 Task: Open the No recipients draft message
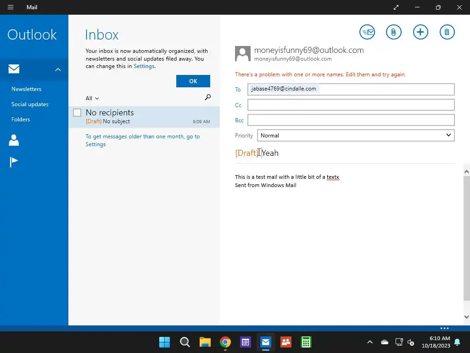click(x=144, y=116)
